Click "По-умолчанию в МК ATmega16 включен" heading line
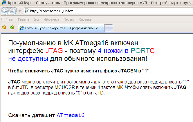This screenshot has height=122, width=193. 73,43
